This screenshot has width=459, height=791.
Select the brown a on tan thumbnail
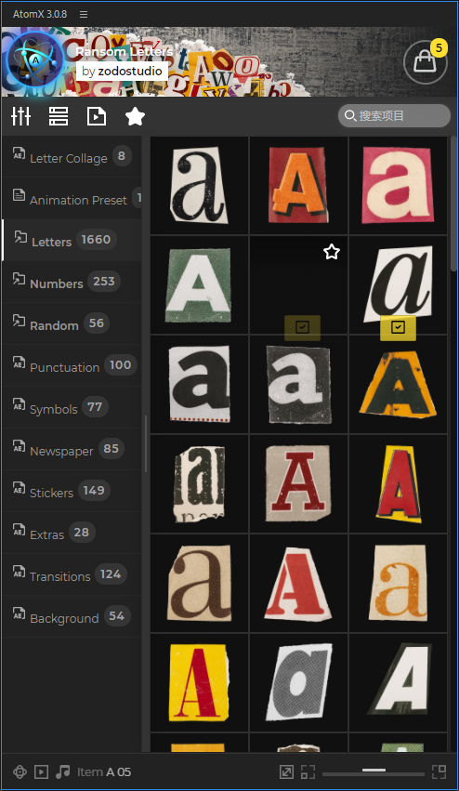199,583
